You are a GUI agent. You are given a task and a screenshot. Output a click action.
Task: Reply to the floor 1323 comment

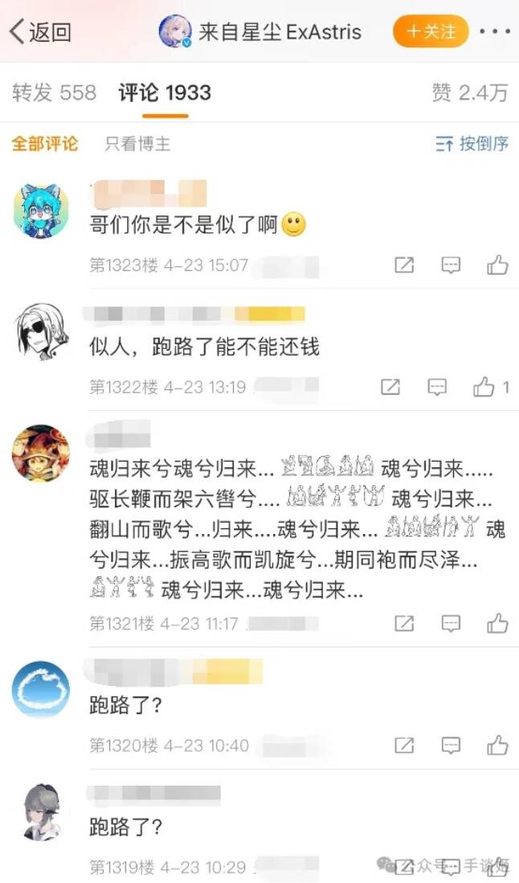point(451,265)
